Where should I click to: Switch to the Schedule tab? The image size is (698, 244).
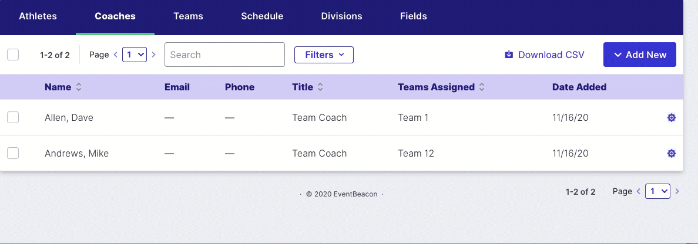262,16
